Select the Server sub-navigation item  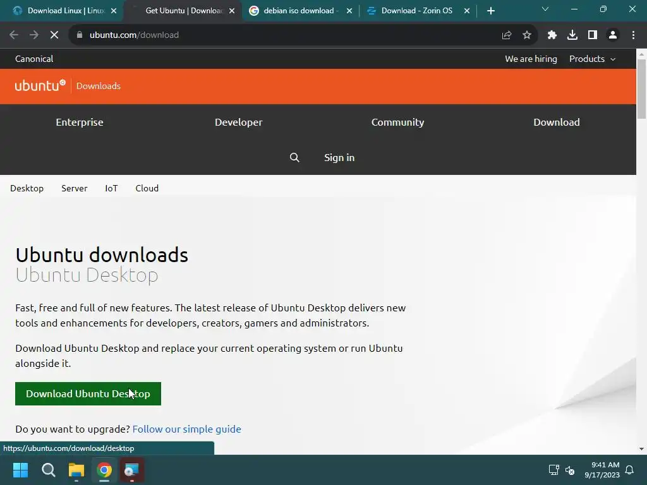tap(75, 188)
